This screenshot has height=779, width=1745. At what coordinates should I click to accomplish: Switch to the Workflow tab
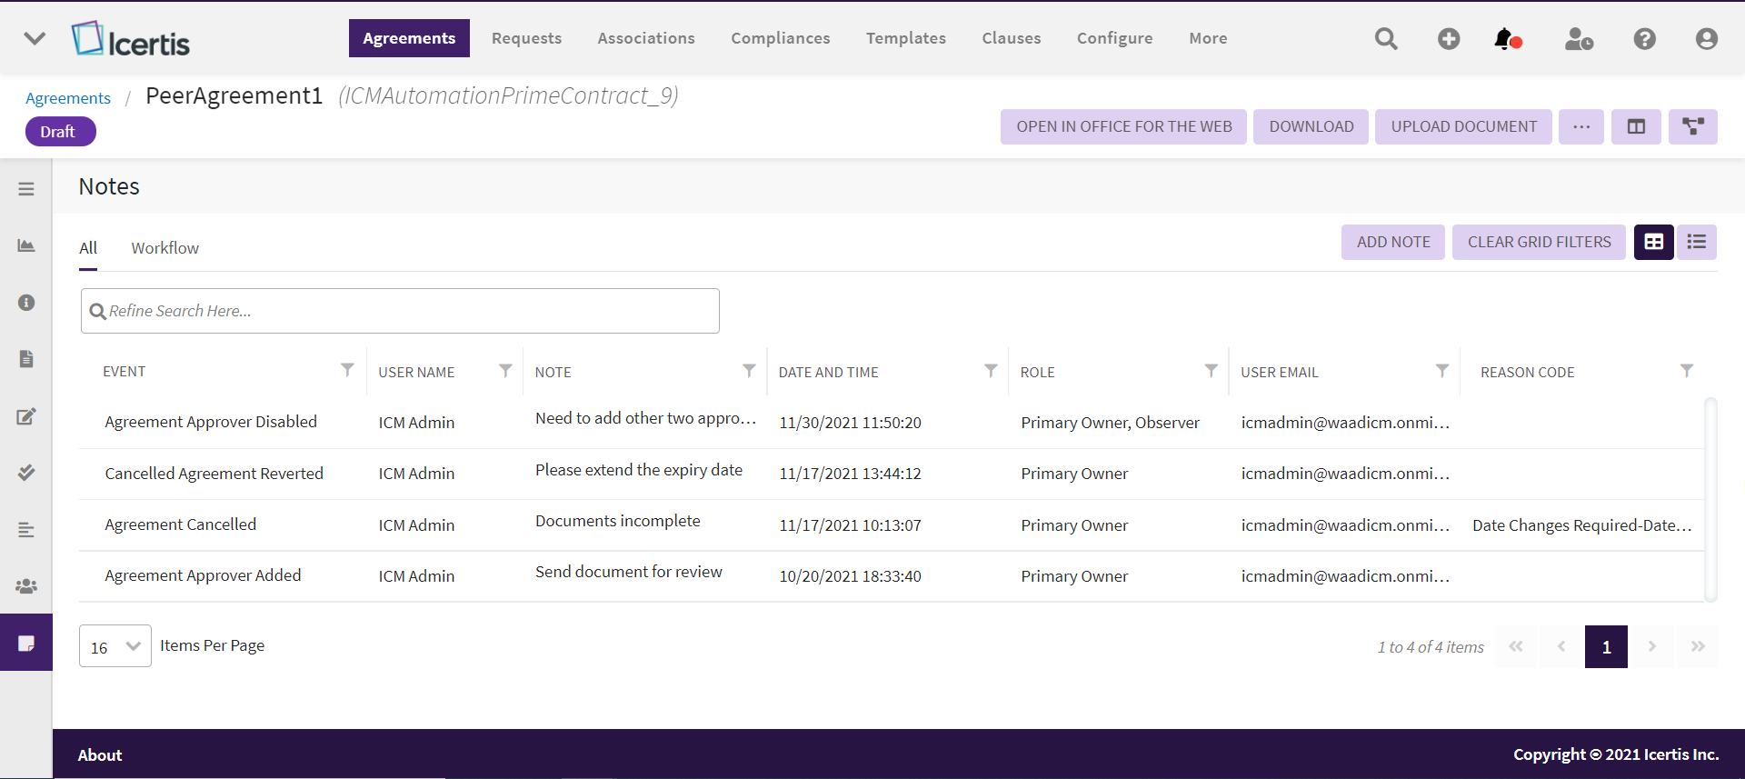165,248
